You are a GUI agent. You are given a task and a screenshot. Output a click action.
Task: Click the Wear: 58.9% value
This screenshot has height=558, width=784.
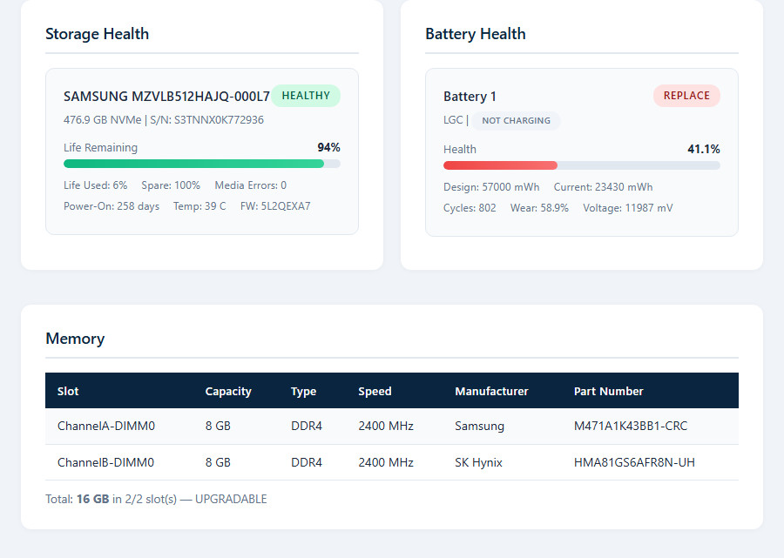[x=539, y=208]
